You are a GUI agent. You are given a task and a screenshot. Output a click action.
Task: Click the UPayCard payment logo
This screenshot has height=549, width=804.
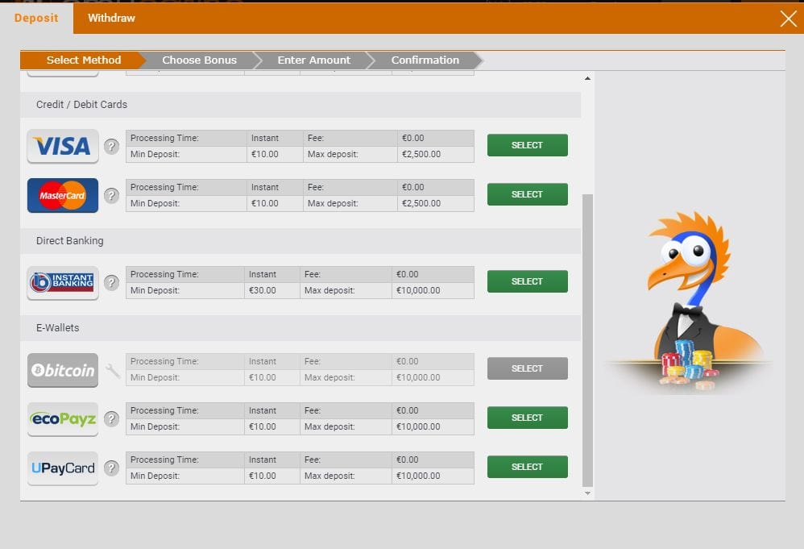62,468
